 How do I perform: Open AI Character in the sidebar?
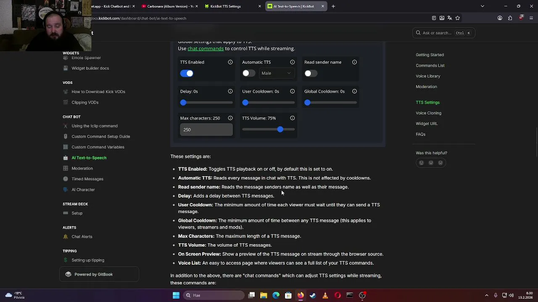[x=83, y=190]
